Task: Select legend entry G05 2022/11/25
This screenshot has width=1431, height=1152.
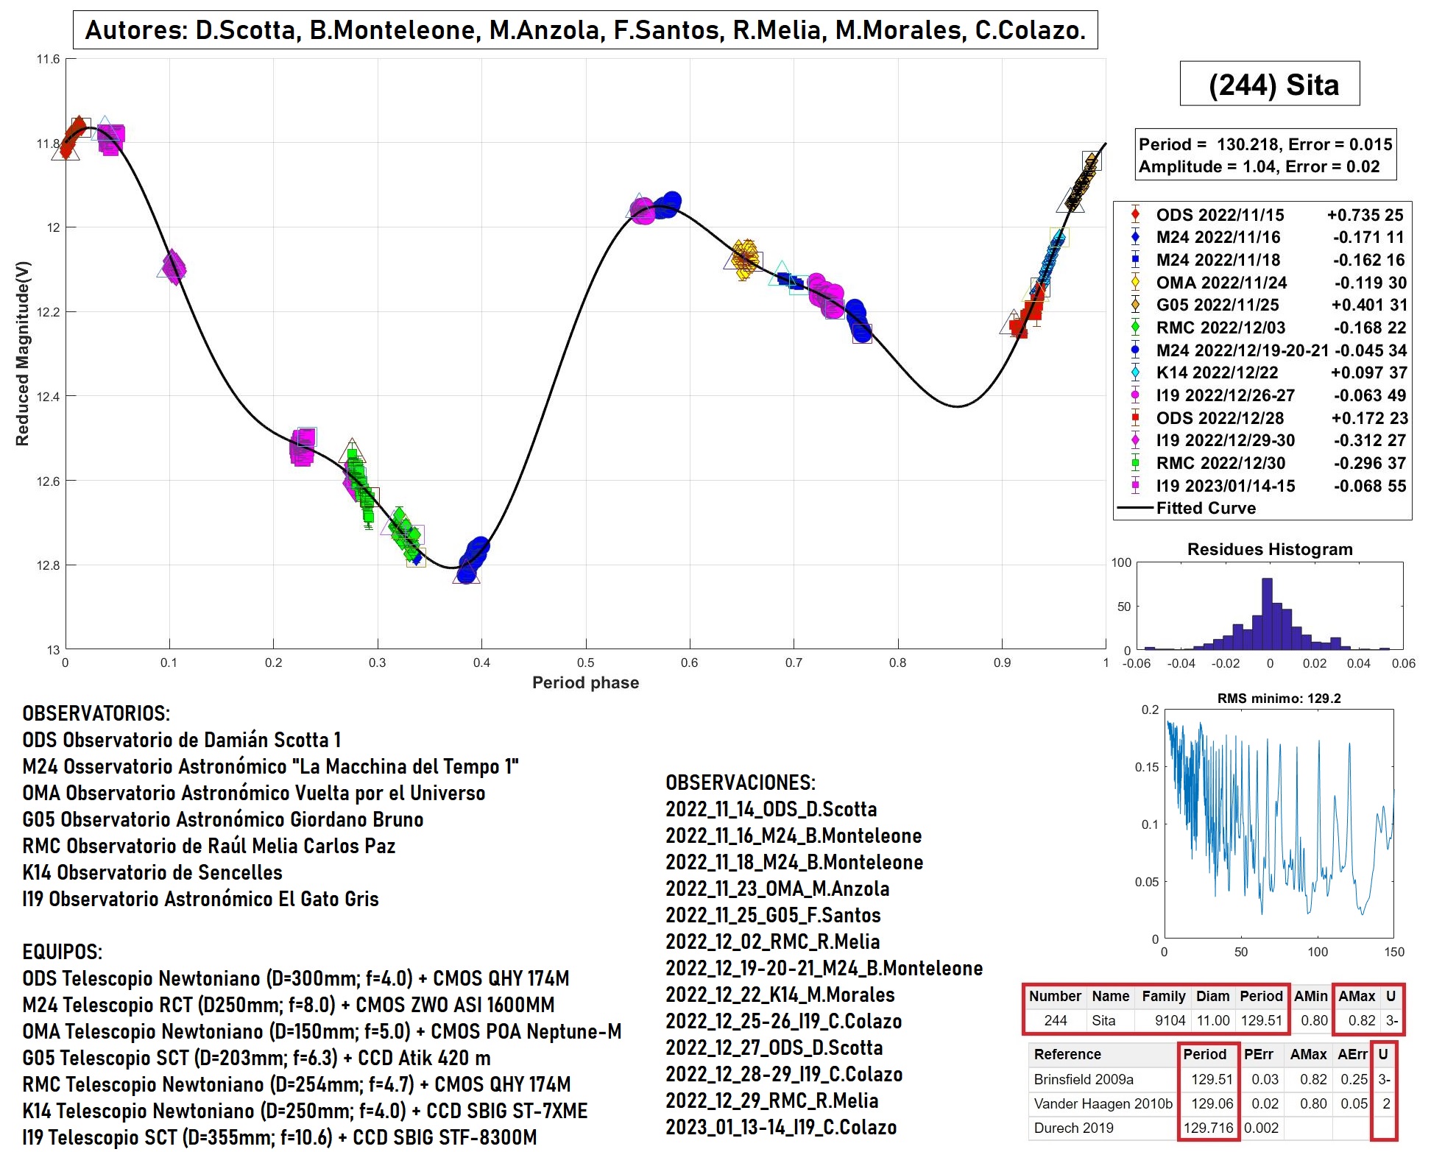Action: click(1262, 305)
